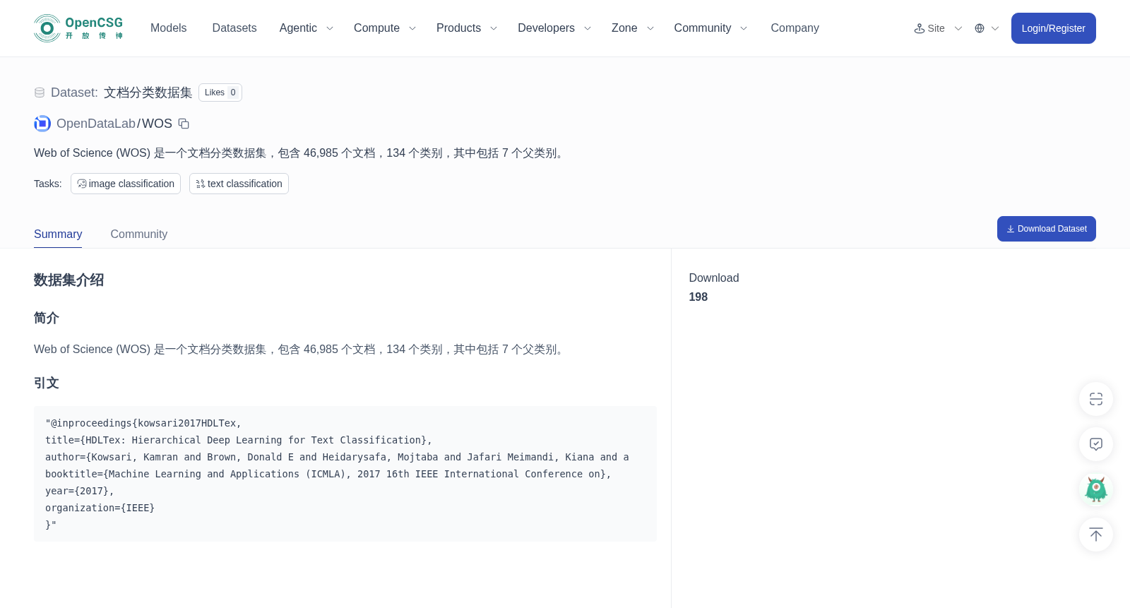
Task: Expand the language dropdown chevron
Action: (995, 28)
